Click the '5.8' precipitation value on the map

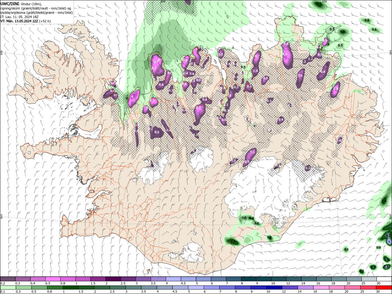coord(386,267)
